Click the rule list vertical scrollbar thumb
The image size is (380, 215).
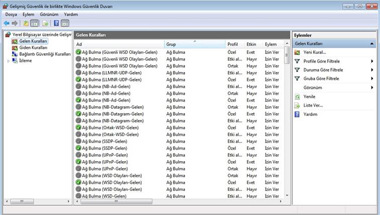287,55
